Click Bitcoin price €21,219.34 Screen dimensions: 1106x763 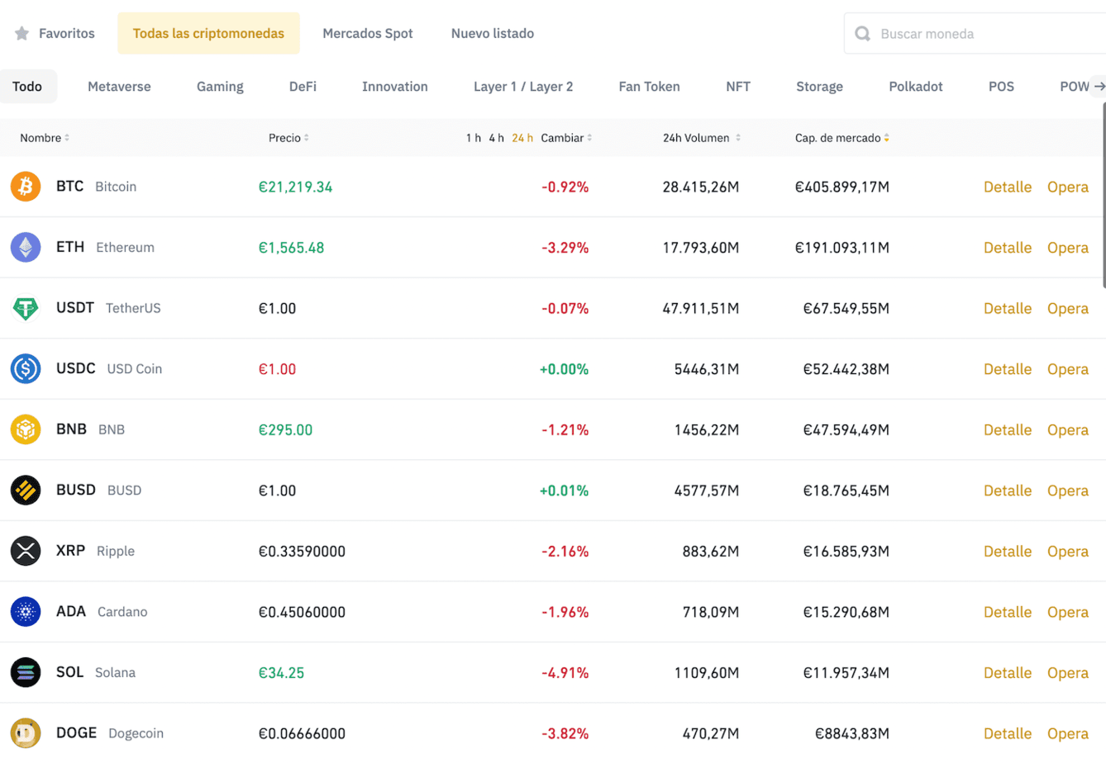point(295,187)
